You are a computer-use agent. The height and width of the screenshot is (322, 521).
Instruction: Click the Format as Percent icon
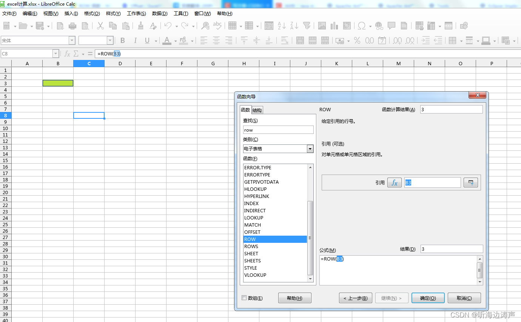click(x=357, y=40)
